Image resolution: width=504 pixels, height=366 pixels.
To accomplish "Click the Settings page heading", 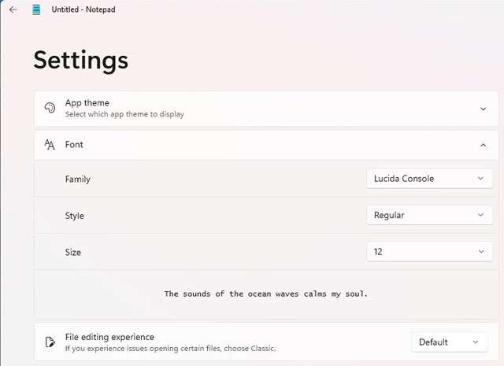I will coord(81,60).
